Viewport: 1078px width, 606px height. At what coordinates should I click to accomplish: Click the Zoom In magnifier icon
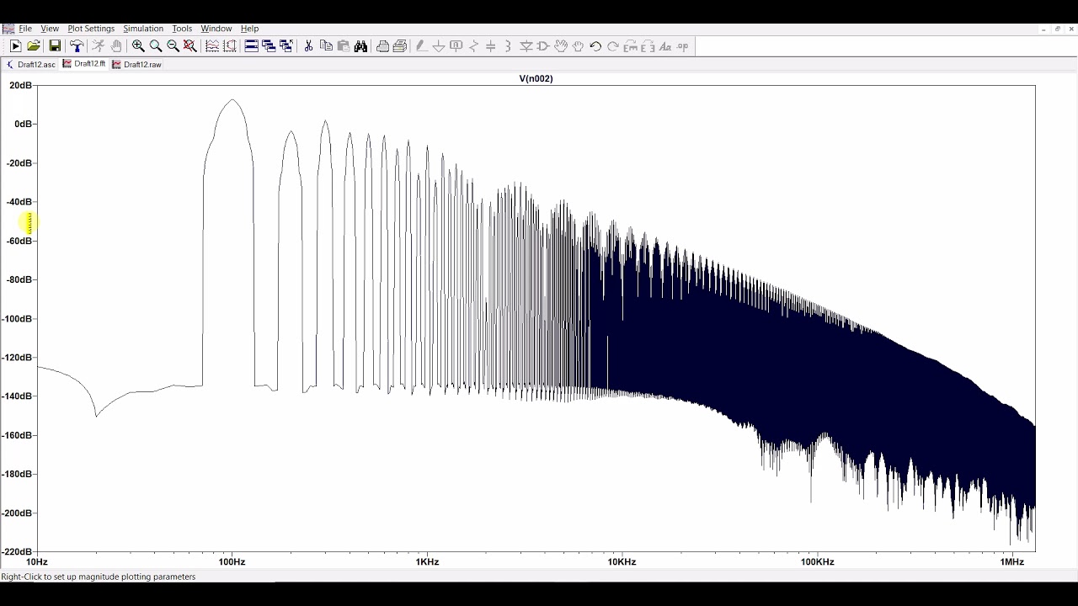click(138, 46)
